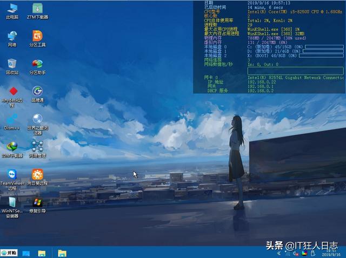
Task: Launch the ZTM下载器 shortcut
Action: click(37, 11)
